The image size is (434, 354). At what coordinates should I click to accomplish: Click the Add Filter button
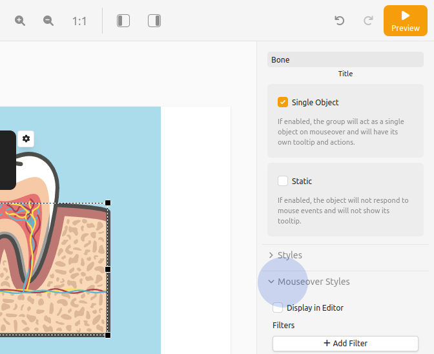pyautogui.click(x=346, y=344)
